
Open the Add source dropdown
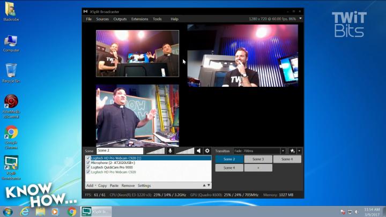(92, 185)
